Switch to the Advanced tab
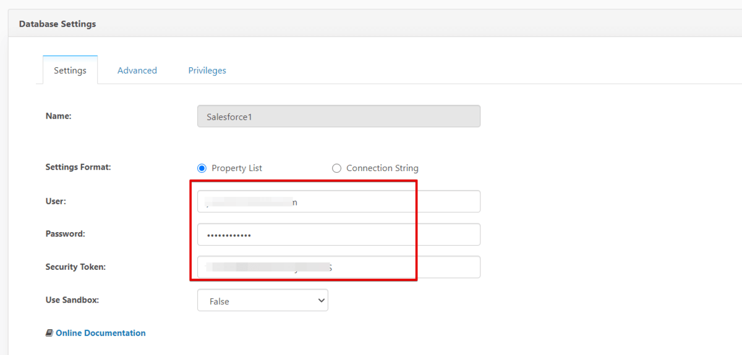This screenshot has height=355, width=742. pyautogui.click(x=137, y=70)
